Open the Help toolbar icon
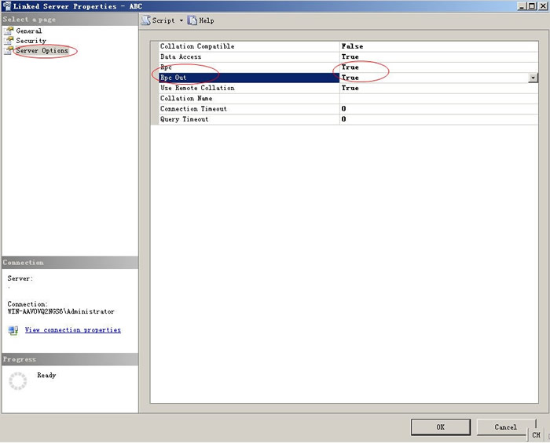 [192, 20]
